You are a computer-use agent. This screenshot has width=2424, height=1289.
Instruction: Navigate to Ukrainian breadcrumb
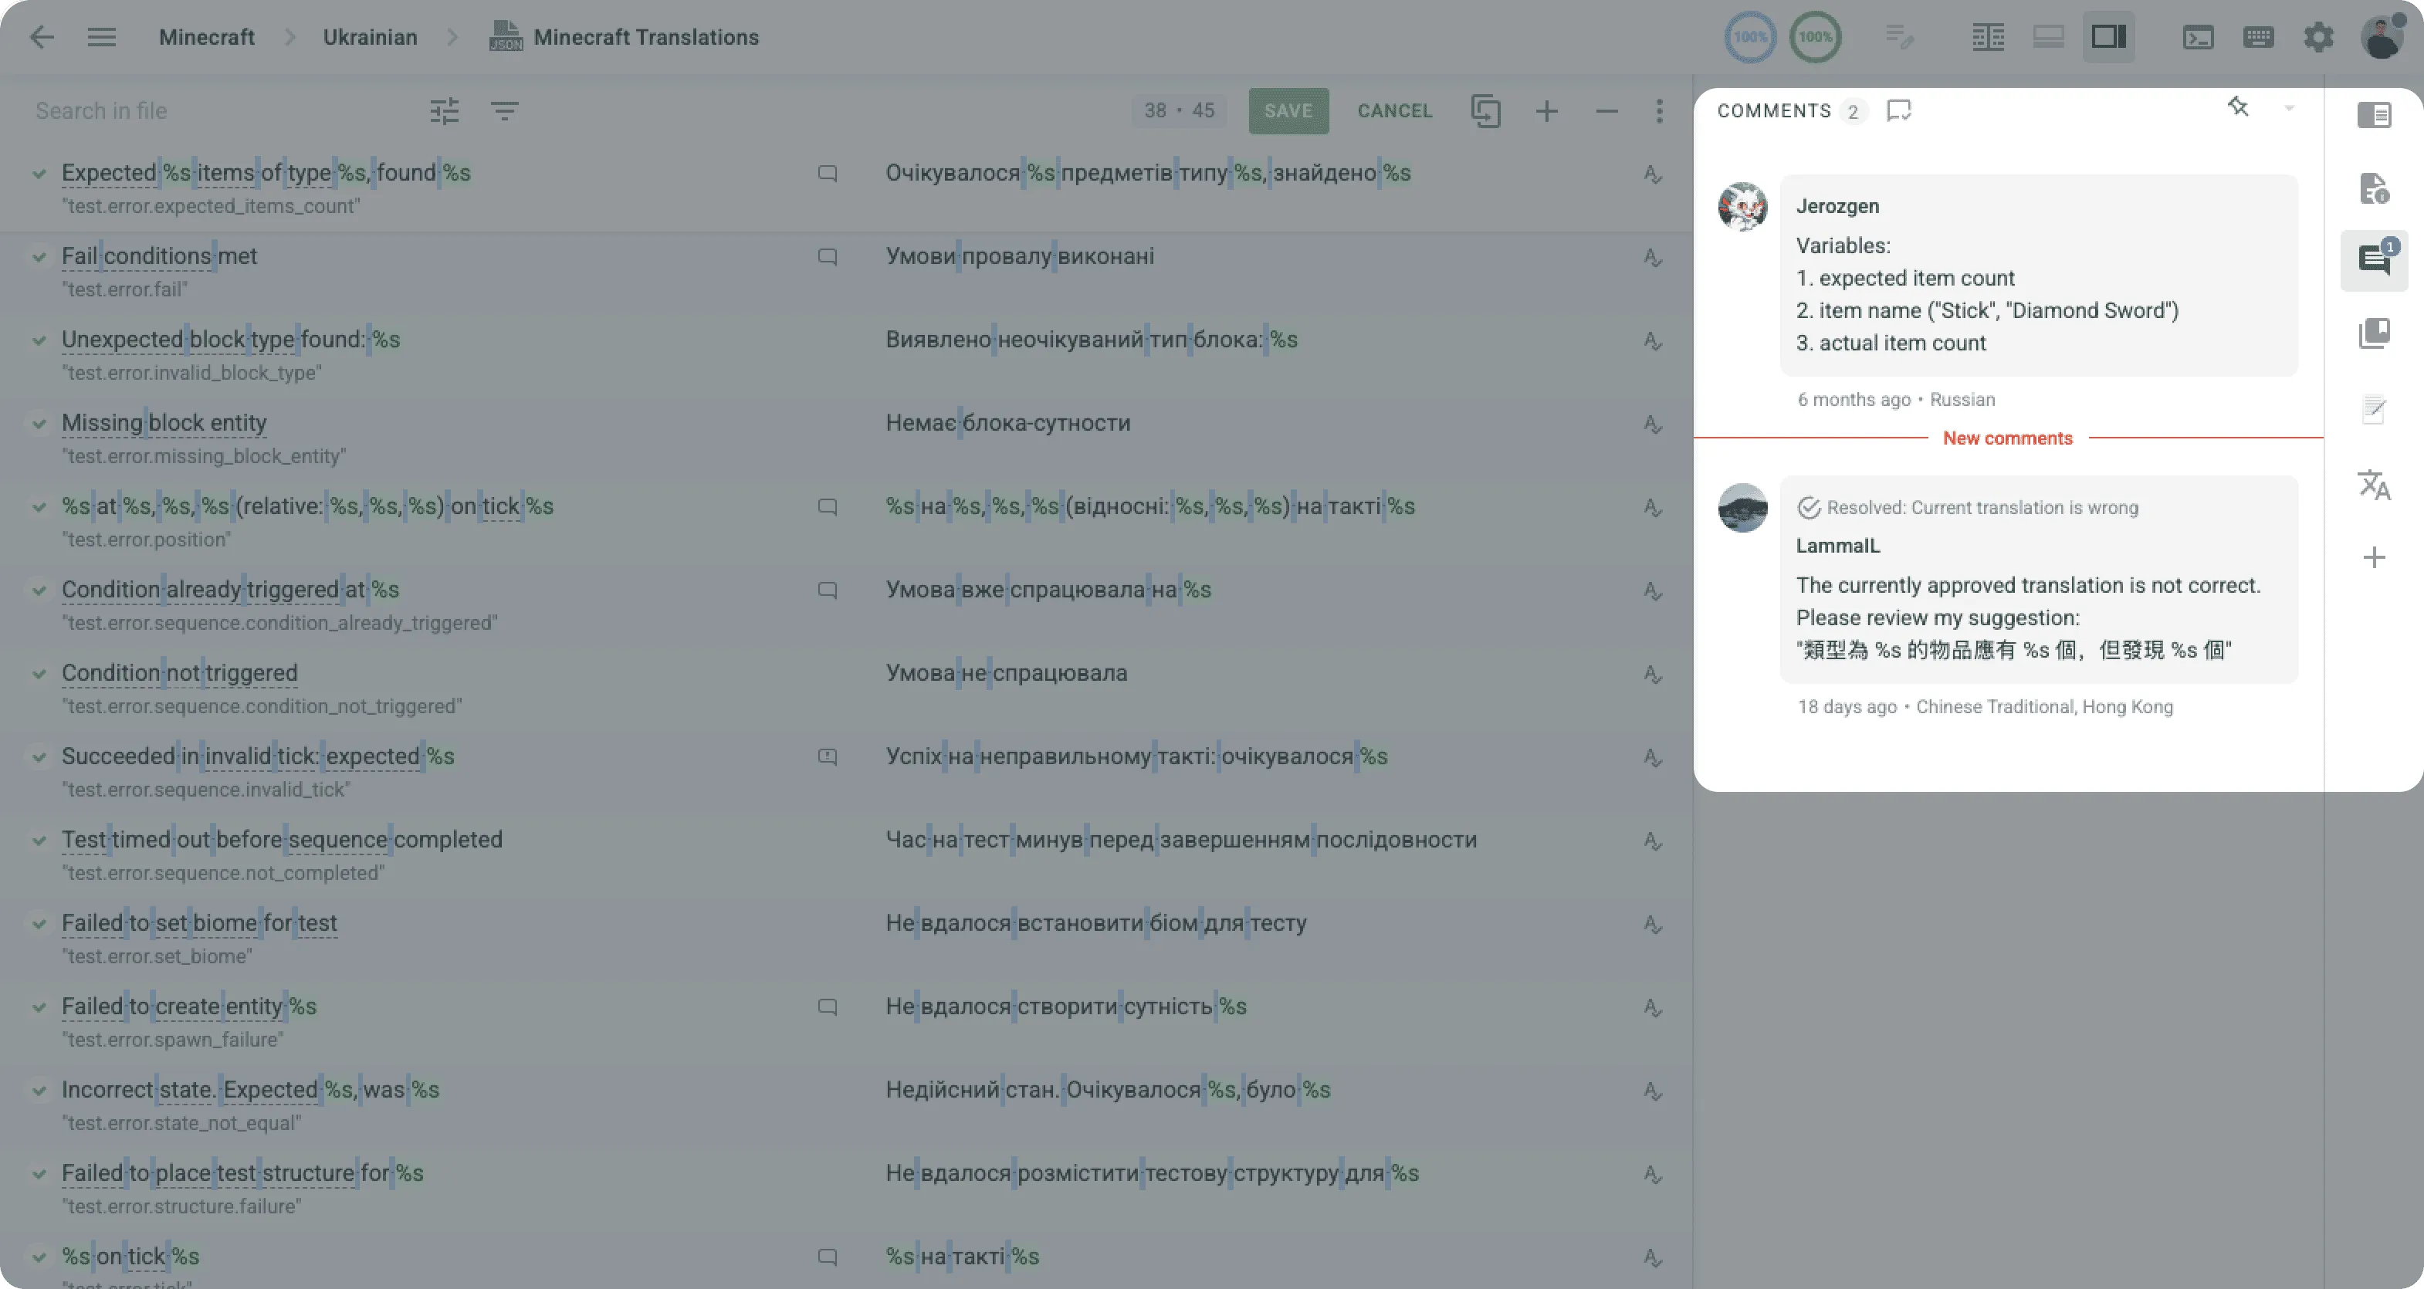[370, 38]
